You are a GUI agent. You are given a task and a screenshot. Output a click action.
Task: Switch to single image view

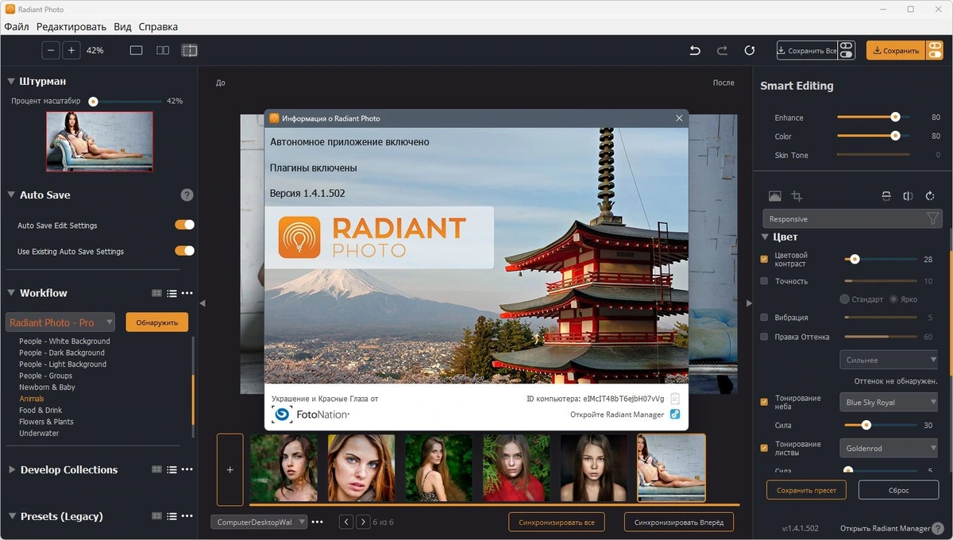point(136,50)
